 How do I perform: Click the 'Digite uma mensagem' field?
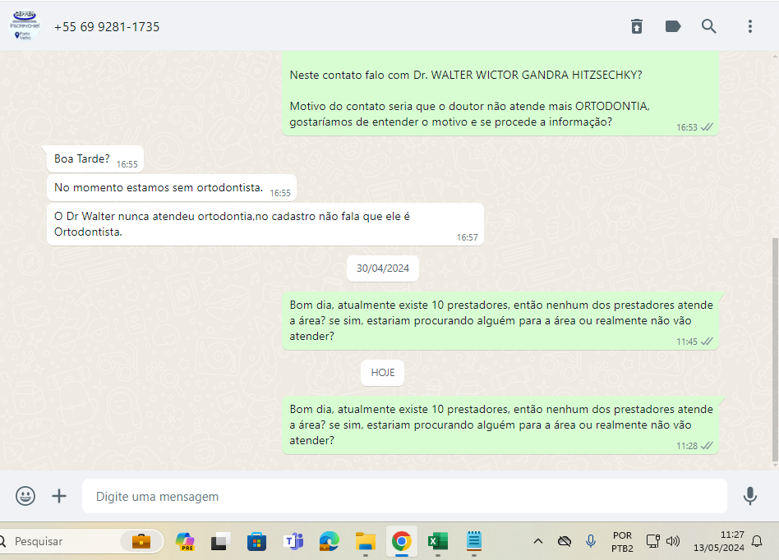coord(404,496)
